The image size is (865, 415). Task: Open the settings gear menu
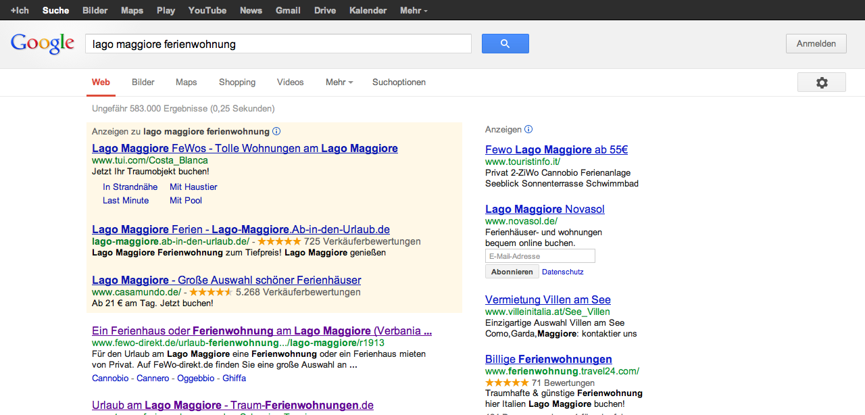point(821,82)
